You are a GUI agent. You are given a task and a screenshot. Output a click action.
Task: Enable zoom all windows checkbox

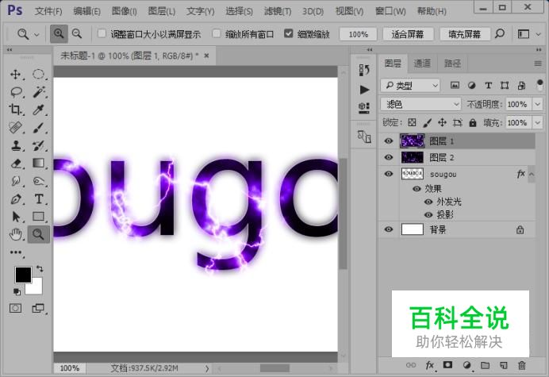point(216,33)
